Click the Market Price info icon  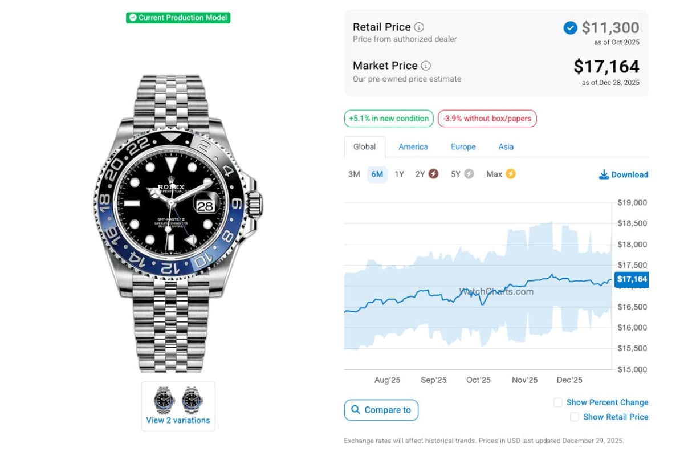[426, 66]
